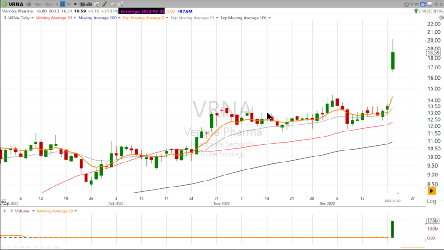Select the Daily (D) timeframe
444x250 pixels.
tap(62, 4)
